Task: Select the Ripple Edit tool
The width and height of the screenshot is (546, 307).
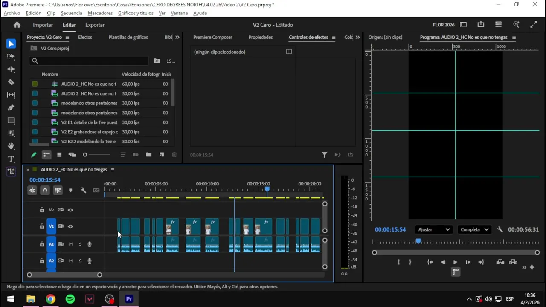Action: point(11,69)
